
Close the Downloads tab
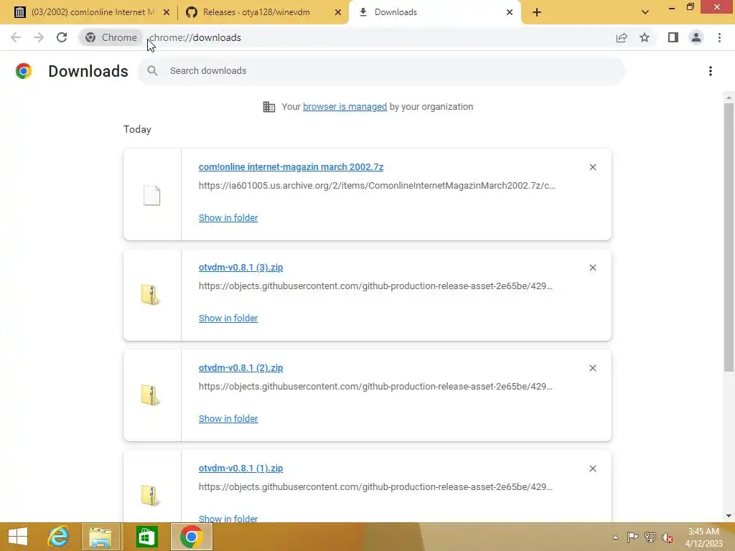point(510,12)
